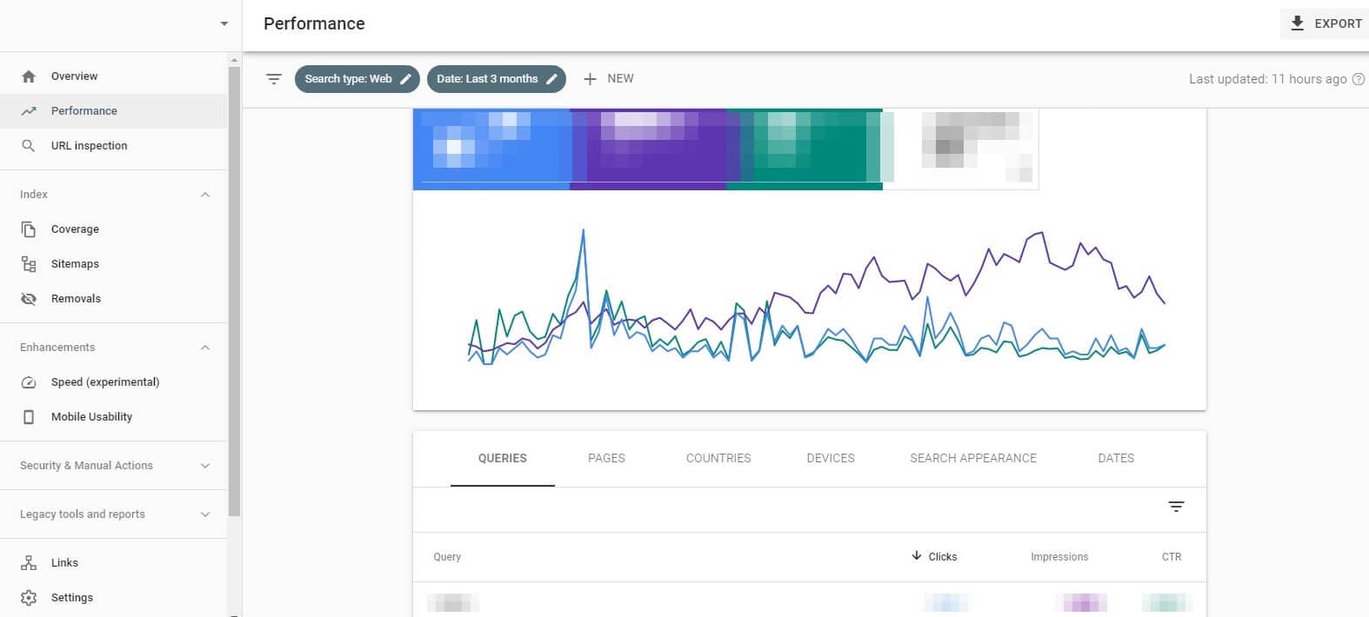Viewport: 1369px width, 617px height.
Task: Click the Performance trend icon
Action: 29,111
